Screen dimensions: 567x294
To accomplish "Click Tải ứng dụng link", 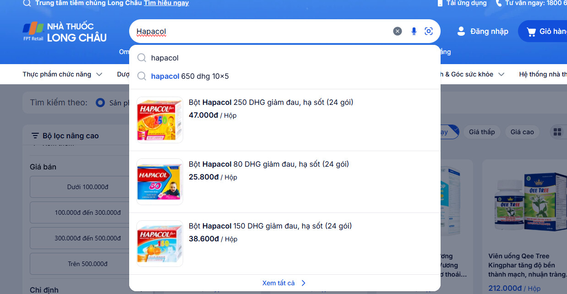I will 466,3.
